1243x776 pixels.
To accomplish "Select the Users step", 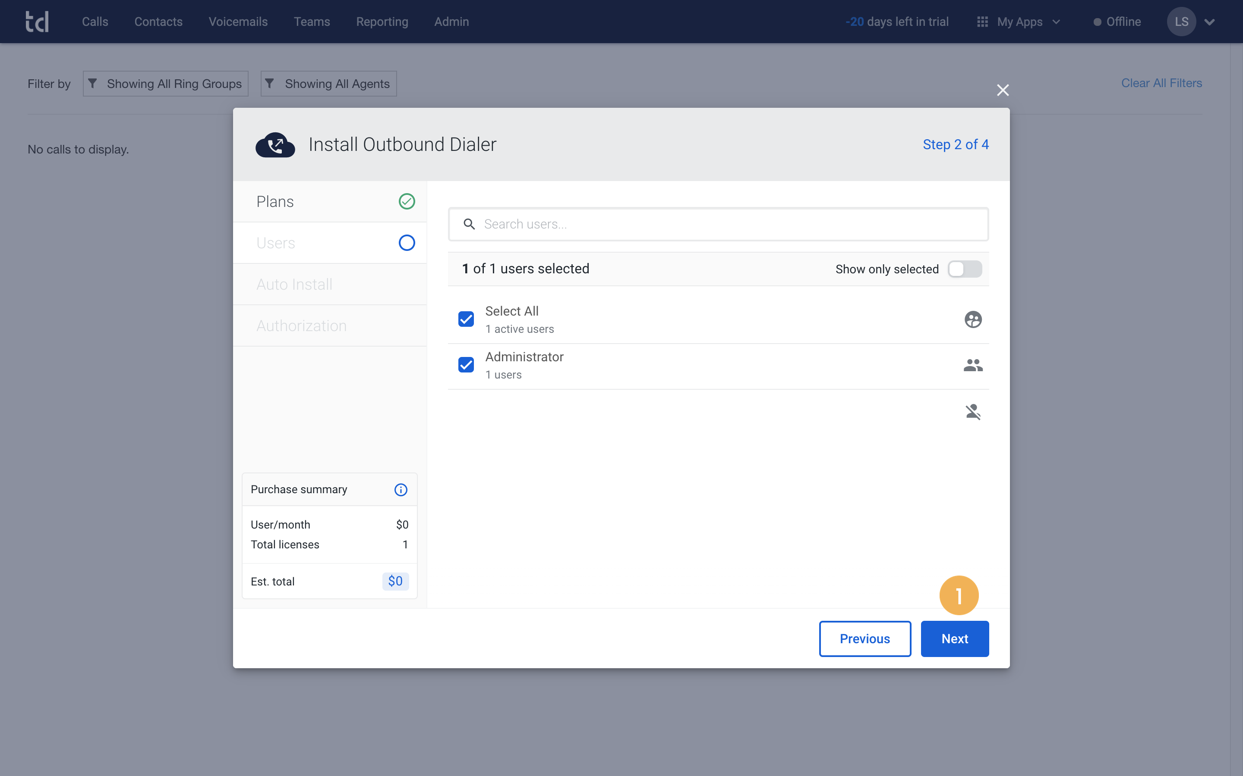I will [330, 243].
